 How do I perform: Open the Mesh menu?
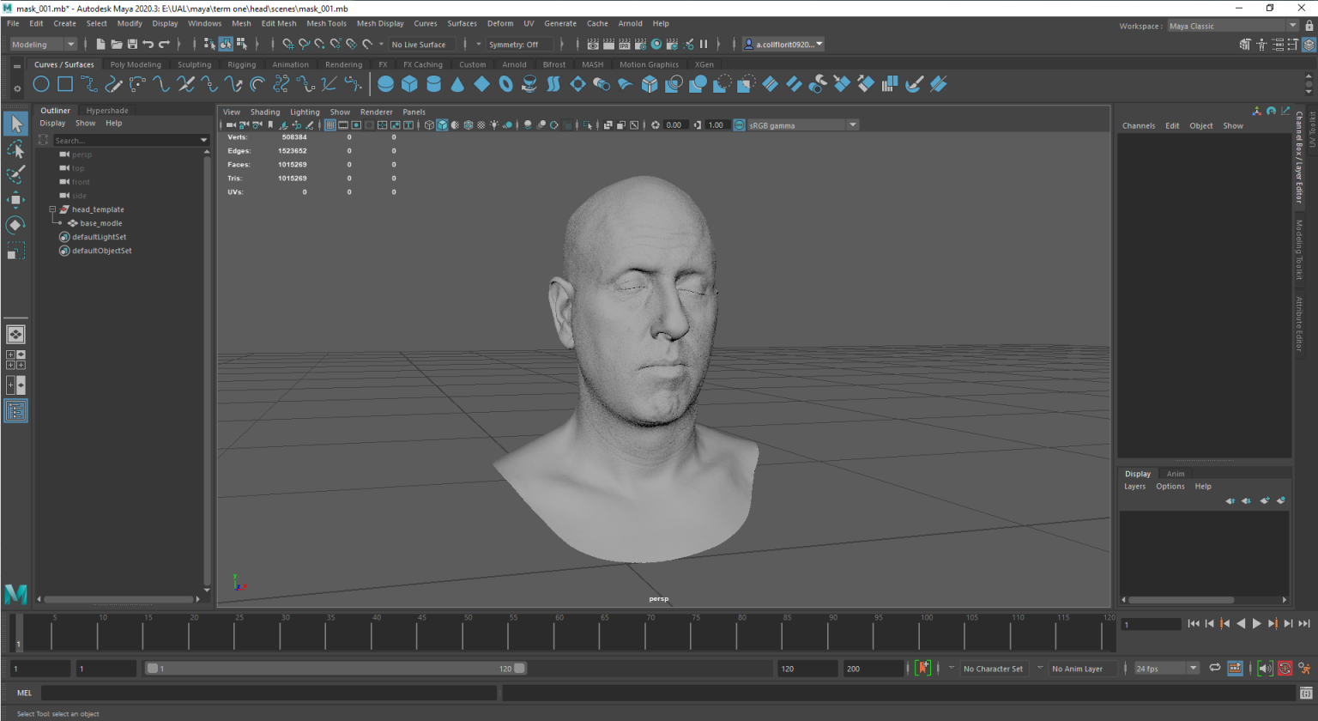[241, 23]
